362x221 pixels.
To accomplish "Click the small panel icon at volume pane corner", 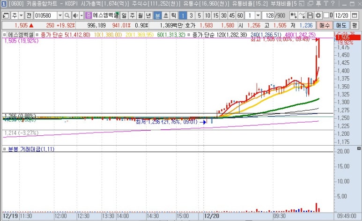I will (x=359, y=148).
